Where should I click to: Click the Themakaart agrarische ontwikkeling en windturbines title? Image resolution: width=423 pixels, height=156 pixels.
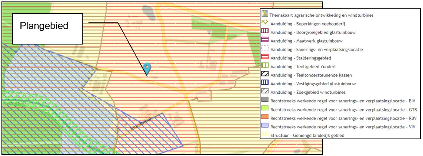tap(322, 15)
